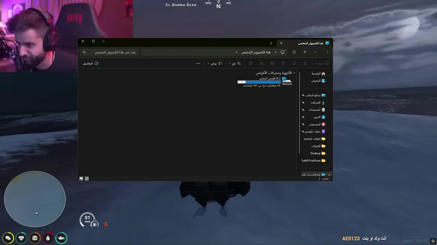Click pin icon beside 'الصور'
The image size is (437, 245).
(303, 117)
